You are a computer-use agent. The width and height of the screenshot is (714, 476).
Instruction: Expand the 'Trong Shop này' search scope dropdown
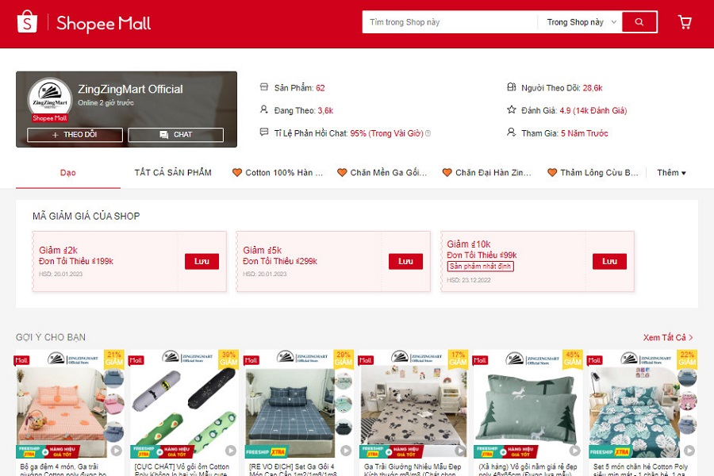point(582,22)
